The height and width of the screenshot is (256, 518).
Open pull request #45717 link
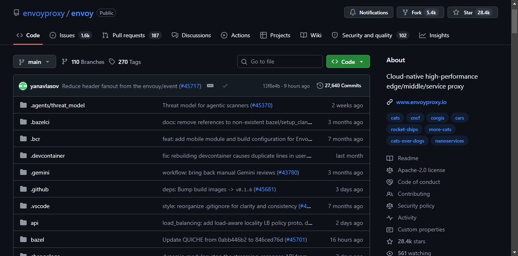(x=190, y=86)
